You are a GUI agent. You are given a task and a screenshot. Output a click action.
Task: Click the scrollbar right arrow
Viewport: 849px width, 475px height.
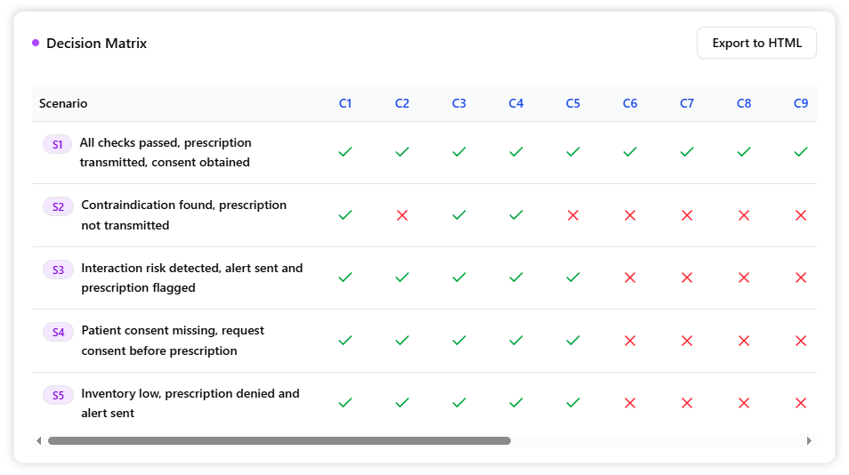point(809,440)
